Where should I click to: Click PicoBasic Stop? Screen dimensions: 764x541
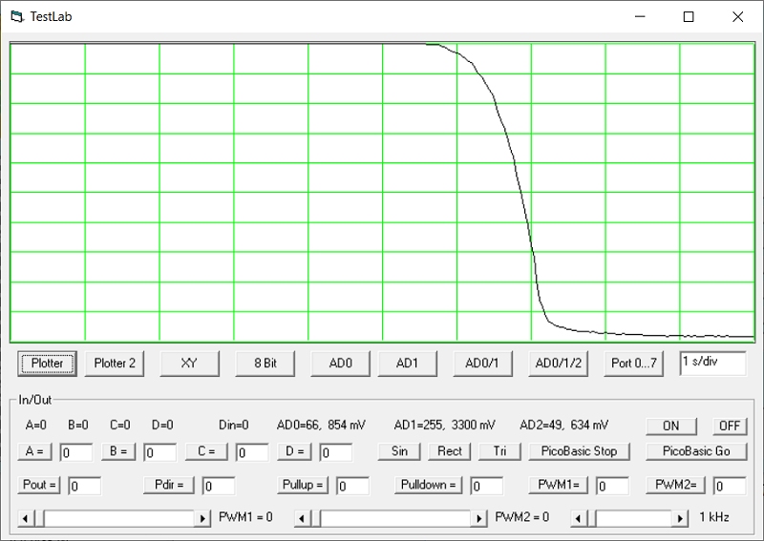tap(579, 451)
